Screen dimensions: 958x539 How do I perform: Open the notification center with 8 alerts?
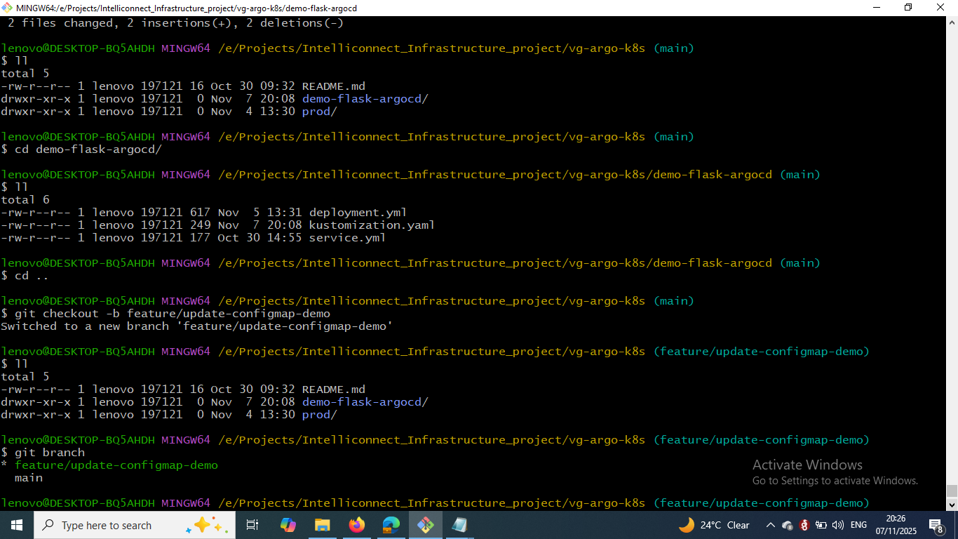pos(936,525)
